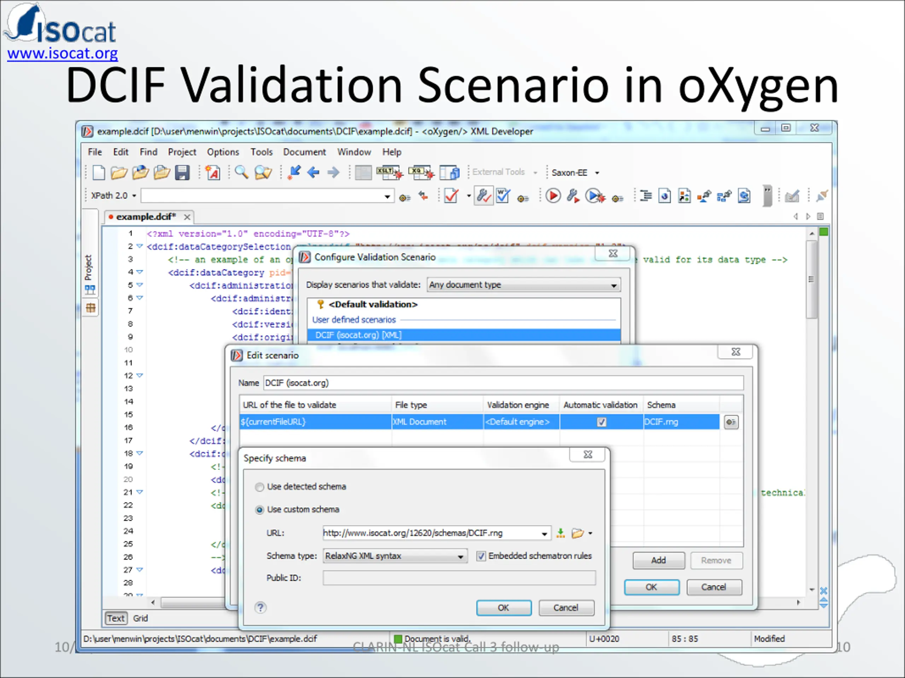Select the Use detected schema radio button
This screenshot has height=678, width=905.
click(x=259, y=487)
